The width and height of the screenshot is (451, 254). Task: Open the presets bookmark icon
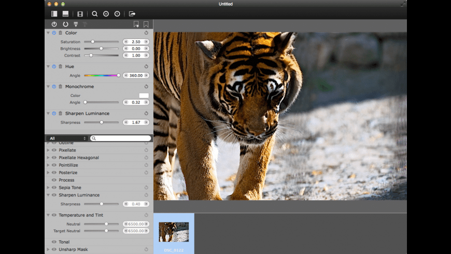(x=146, y=24)
